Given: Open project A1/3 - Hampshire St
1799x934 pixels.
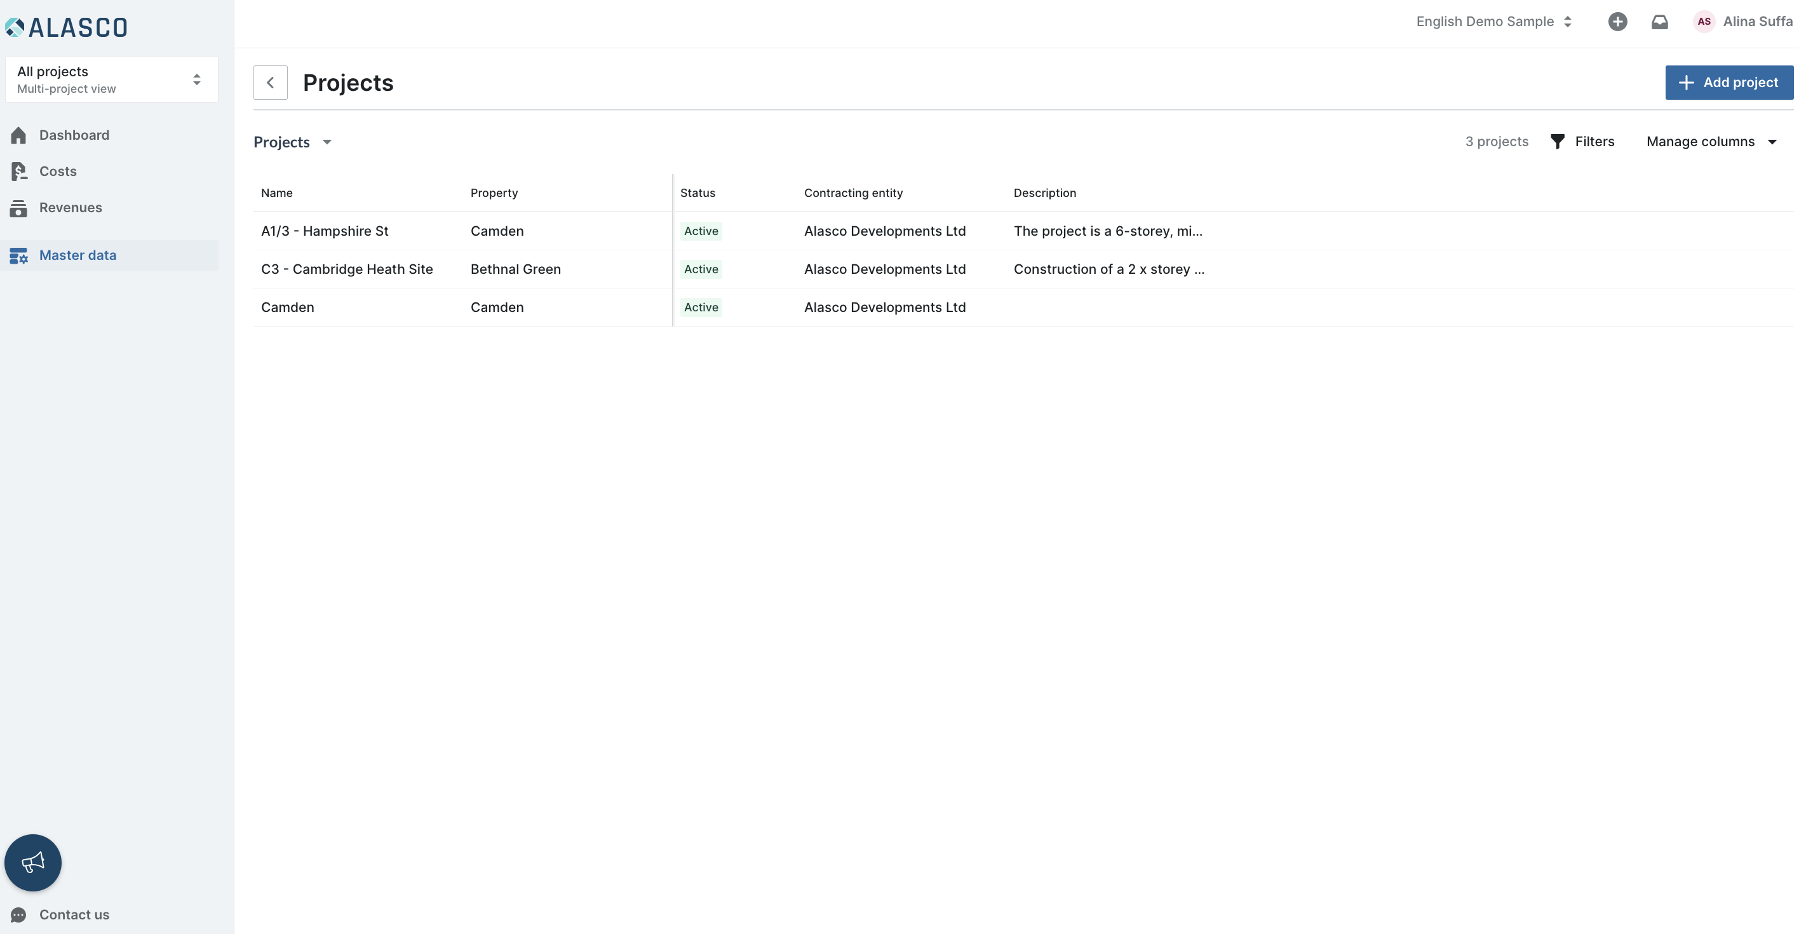Looking at the screenshot, I should pyautogui.click(x=325, y=231).
